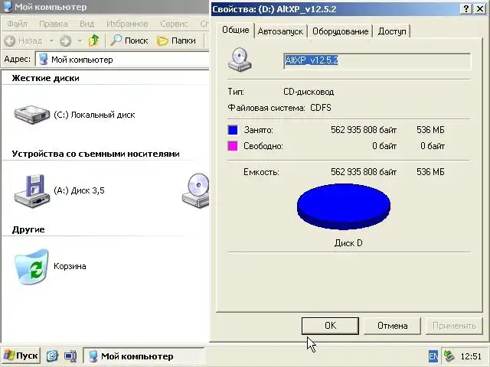Select the CD drive icon in My Computer
The width and height of the screenshot is (490, 367).
click(196, 190)
